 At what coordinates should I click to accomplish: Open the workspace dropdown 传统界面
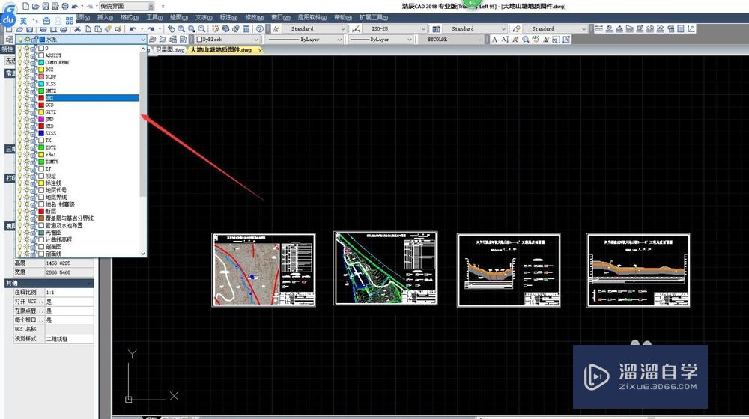[151, 6]
